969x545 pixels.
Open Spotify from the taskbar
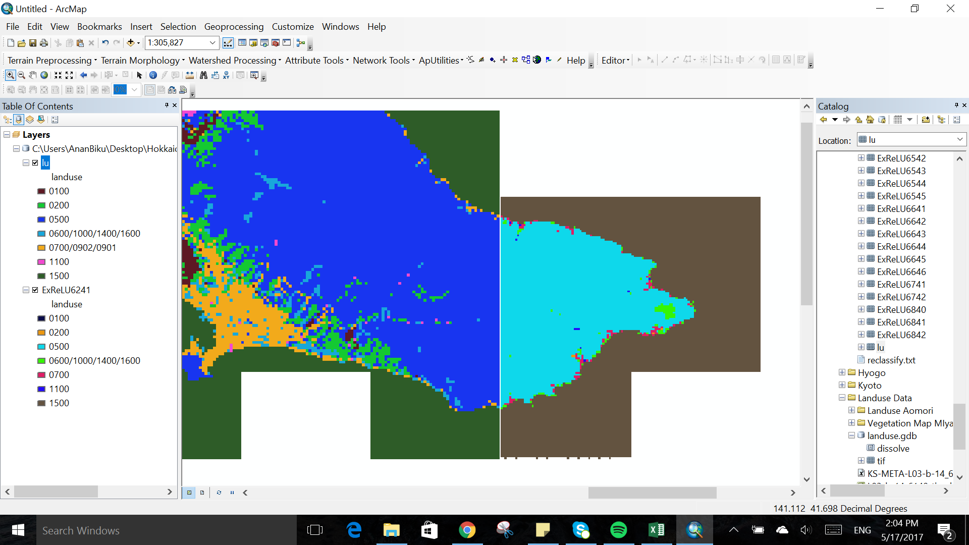coord(619,530)
